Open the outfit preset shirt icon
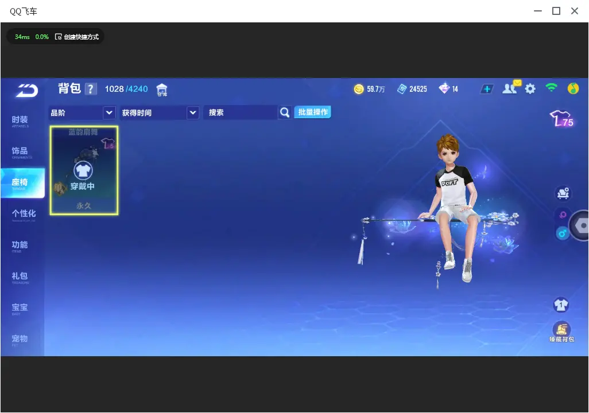Screen dimensions: 589x413 tap(561, 305)
